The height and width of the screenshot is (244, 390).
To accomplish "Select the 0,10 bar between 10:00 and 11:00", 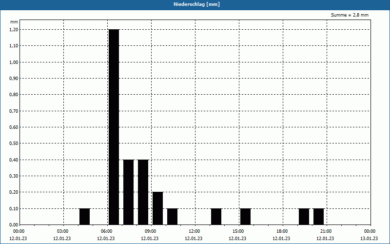I will tap(173, 217).
